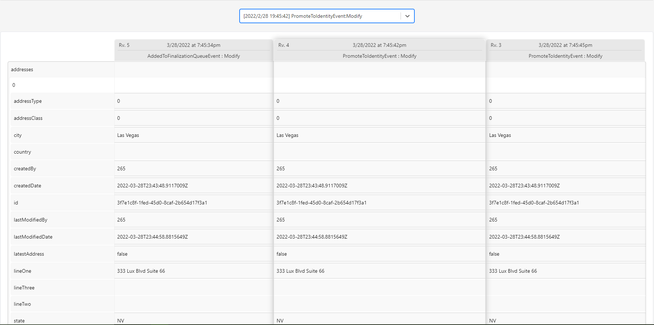Click the country field label
This screenshot has width=654, height=325.
[23, 152]
